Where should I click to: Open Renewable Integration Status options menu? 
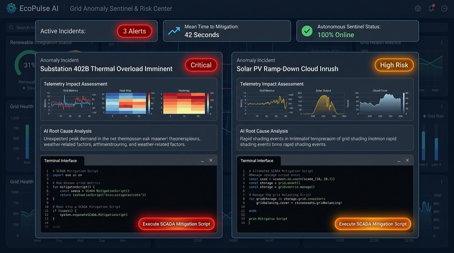pyautogui.click(x=91, y=43)
